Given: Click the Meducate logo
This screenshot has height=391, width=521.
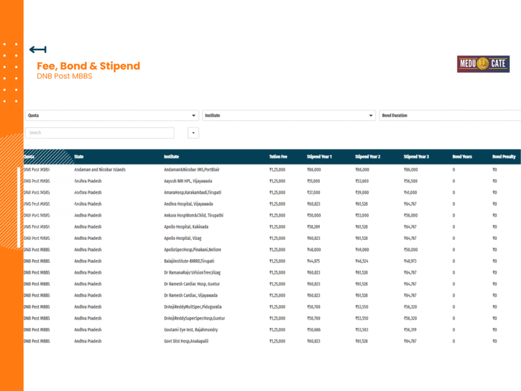Looking at the screenshot, I should click(x=483, y=64).
